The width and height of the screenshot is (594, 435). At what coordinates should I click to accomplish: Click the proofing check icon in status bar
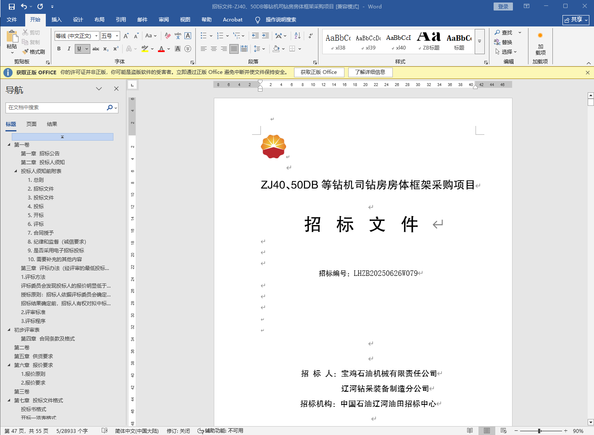point(105,431)
